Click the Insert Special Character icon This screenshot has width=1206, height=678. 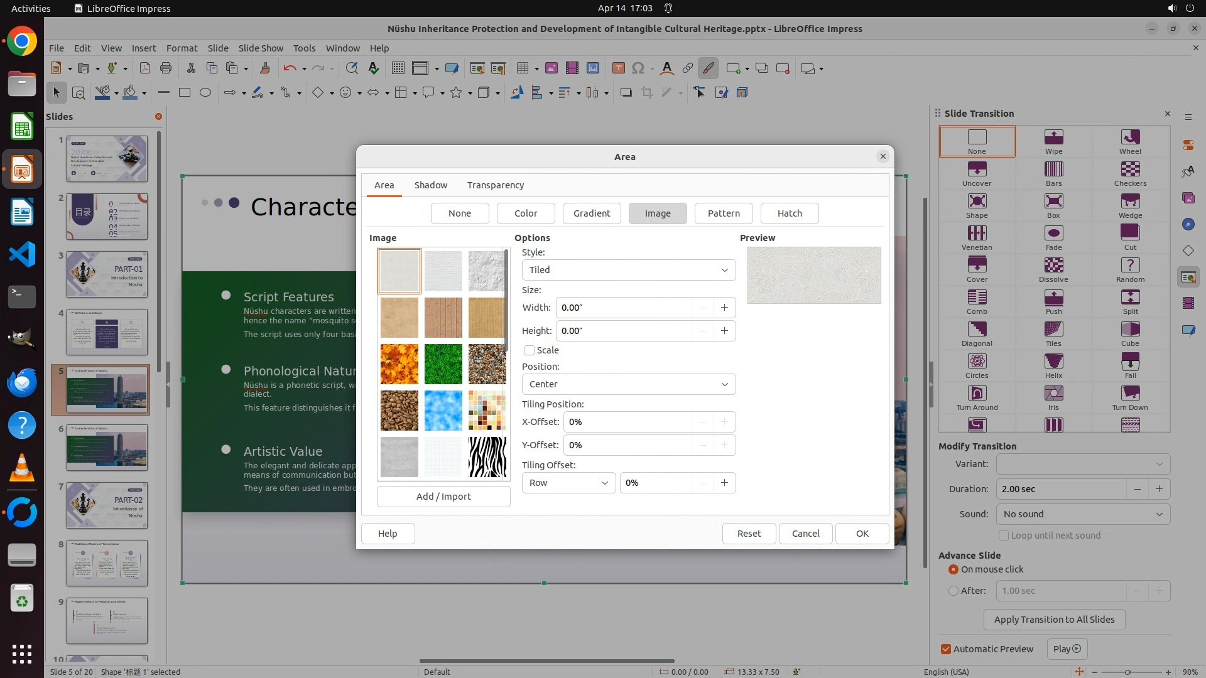[638, 68]
